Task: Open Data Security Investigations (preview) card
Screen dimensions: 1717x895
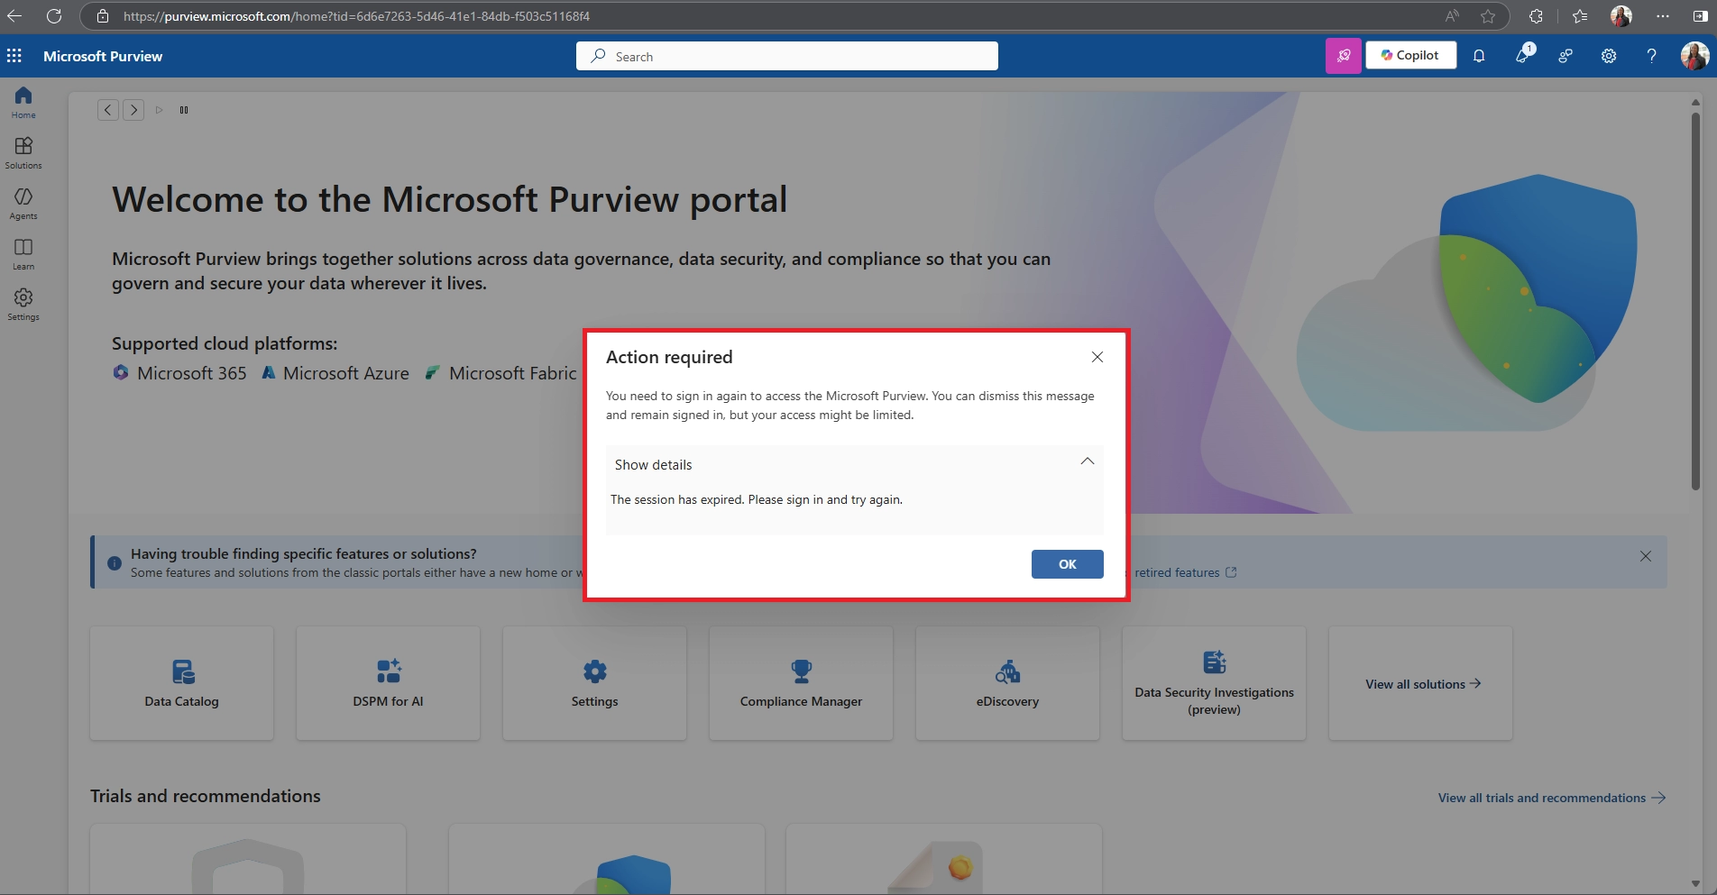Action: pyautogui.click(x=1214, y=683)
